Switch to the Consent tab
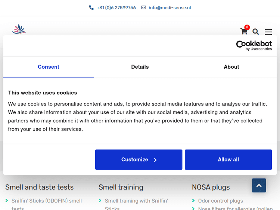The height and width of the screenshot is (210, 280). [49, 67]
